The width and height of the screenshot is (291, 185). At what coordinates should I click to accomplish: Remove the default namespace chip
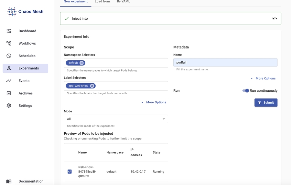coord(81,63)
